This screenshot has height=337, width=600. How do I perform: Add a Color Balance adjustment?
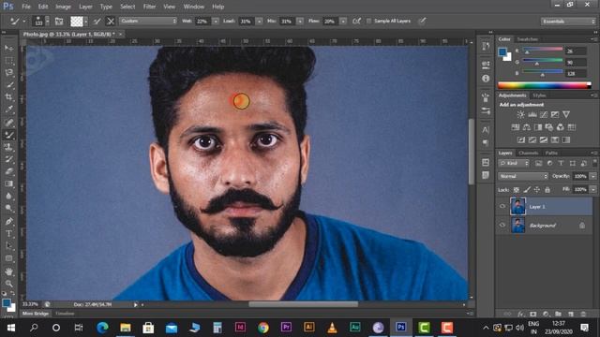click(527, 127)
